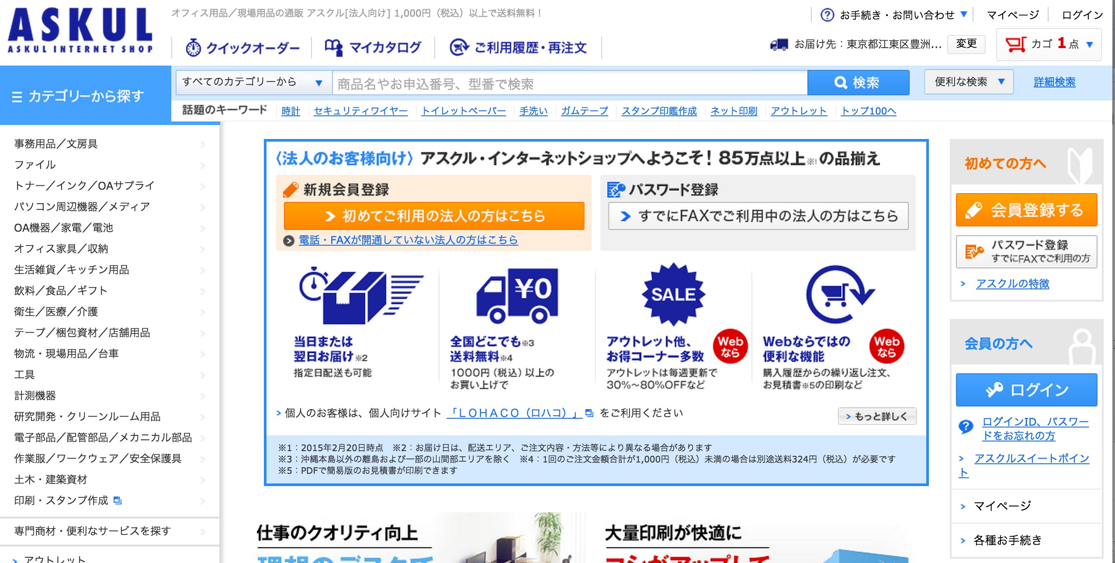The height and width of the screenshot is (563, 1115).
Task: Click 変更 to change delivery address
Action: [x=966, y=44]
